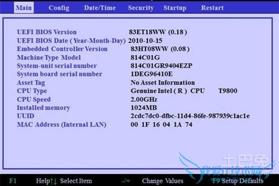The height and width of the screenshot is (186, 279).
Task: Click the Installed memory label
Action: [x=43, y=108]
